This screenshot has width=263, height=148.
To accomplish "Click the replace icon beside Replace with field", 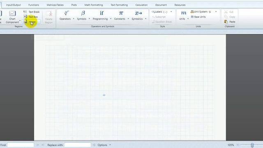I will coord(94,145).
